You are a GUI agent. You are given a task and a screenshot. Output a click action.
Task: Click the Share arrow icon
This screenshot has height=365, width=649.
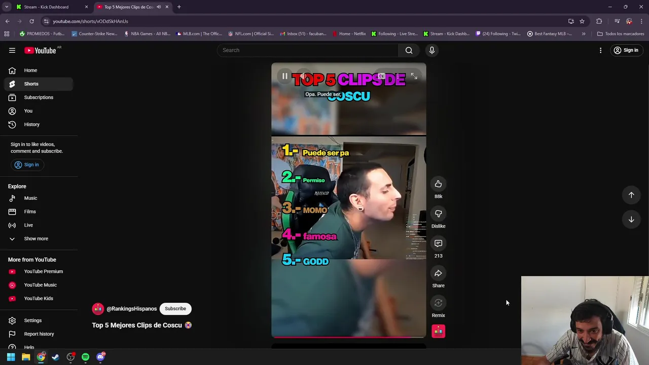438,273
